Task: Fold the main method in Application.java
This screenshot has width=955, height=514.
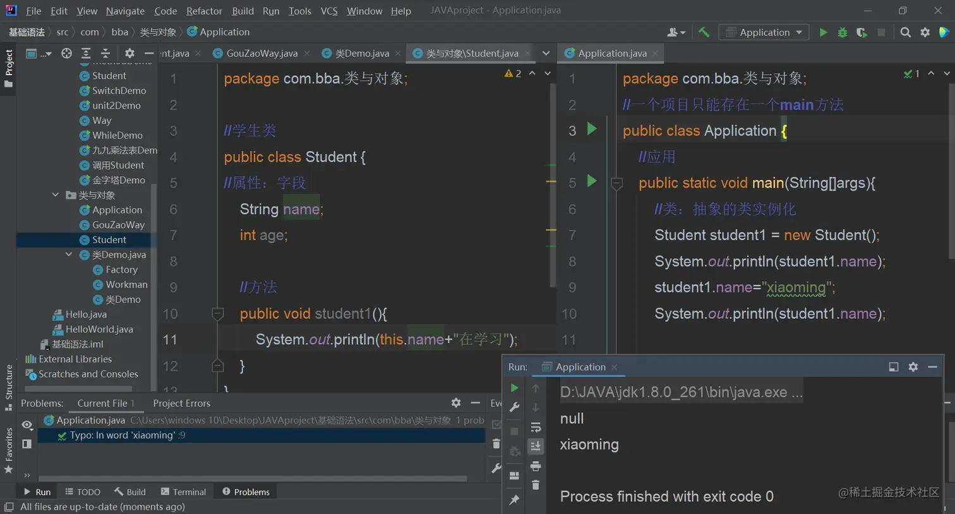Action: (617, 183)
